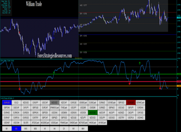The height and width of the screenshot is (132, 181).
Task: Open the AUS200Cash index button
Action: point(45,123)
